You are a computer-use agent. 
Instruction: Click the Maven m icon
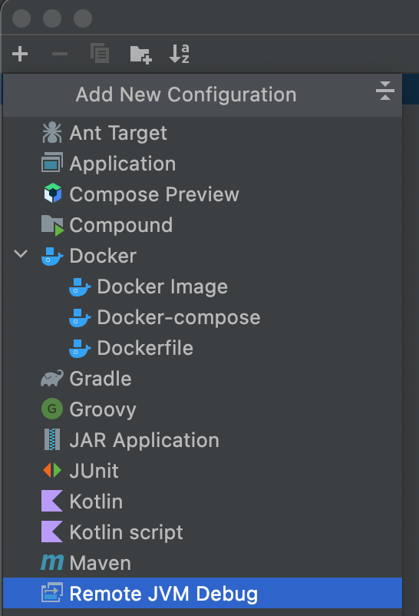(52, 562)
